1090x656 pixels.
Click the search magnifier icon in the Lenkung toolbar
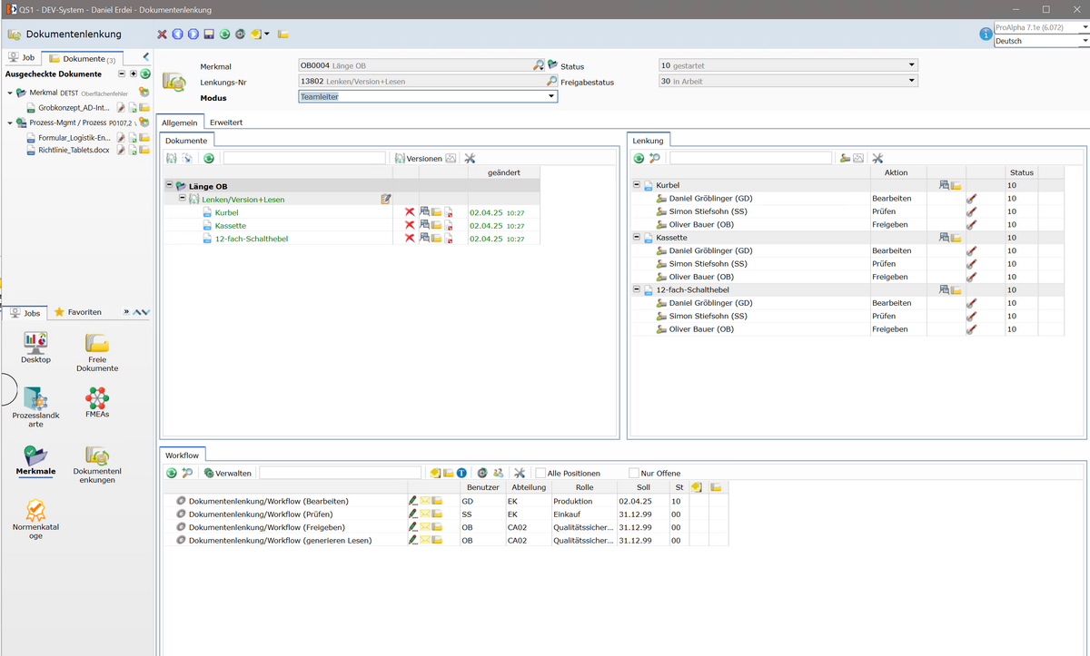653,158
